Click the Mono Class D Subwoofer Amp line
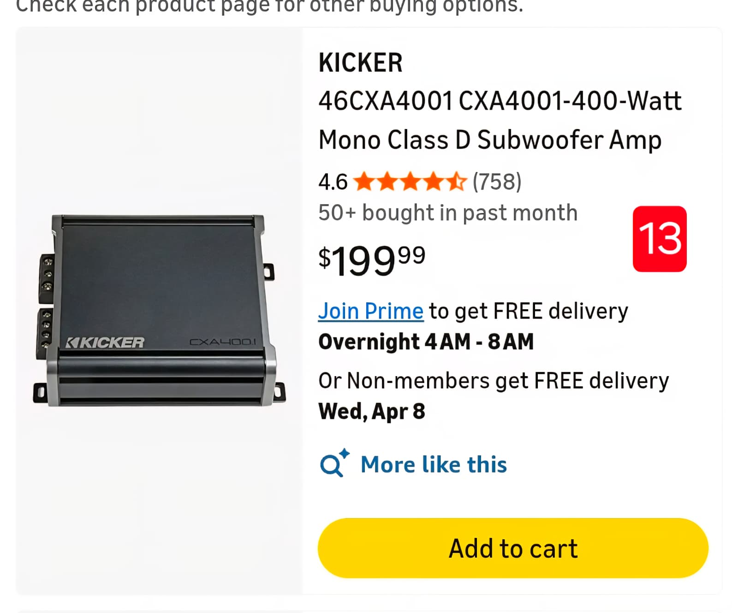Screen dimensions: 738x613 click(490, 140)
